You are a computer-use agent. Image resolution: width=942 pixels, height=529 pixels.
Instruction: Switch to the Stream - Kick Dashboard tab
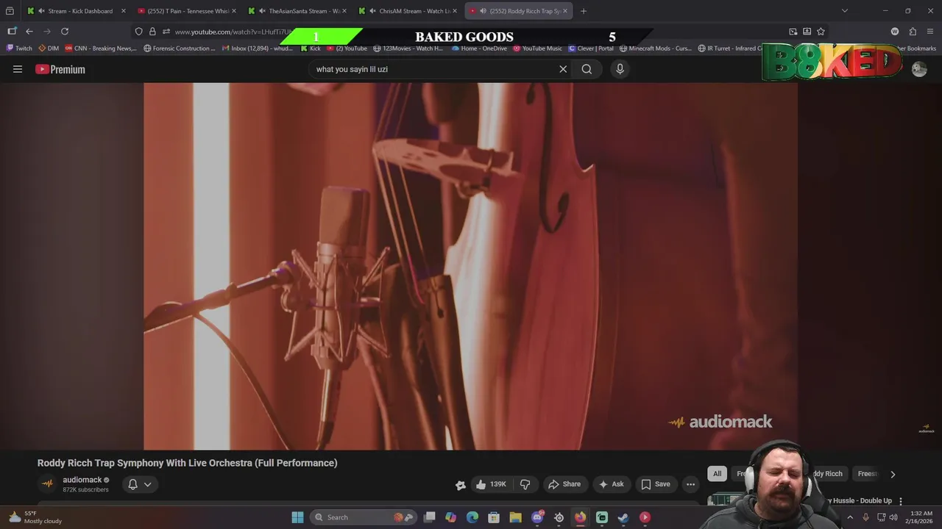[77, 11]
